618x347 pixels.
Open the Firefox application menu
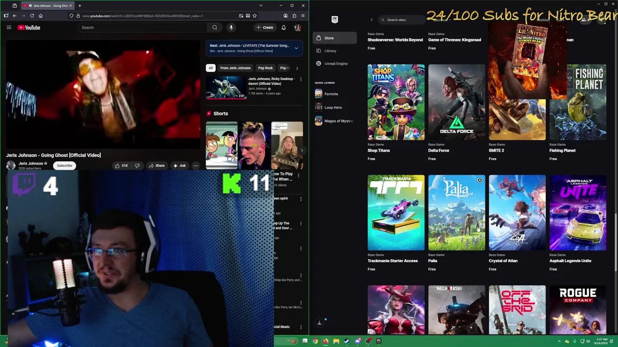tap(303, 15)
